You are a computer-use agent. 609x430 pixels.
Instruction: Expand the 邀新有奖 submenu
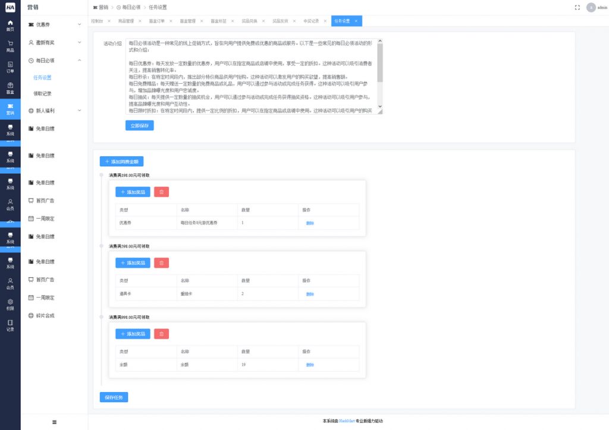click(80, 43)
